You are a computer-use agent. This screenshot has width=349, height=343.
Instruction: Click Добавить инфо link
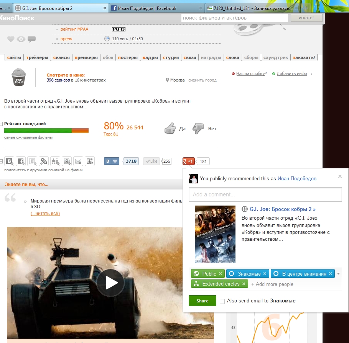tap(292, 73)
